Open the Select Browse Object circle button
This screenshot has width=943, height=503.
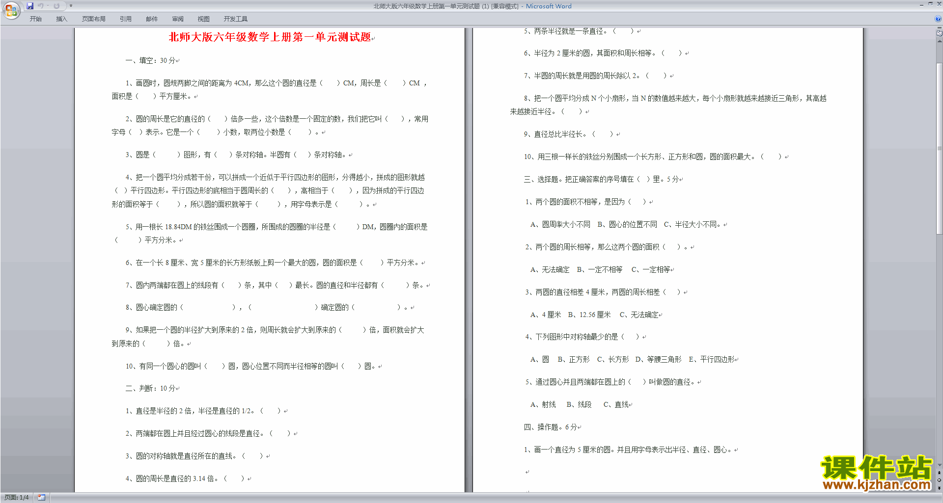[x=939, y=480]
